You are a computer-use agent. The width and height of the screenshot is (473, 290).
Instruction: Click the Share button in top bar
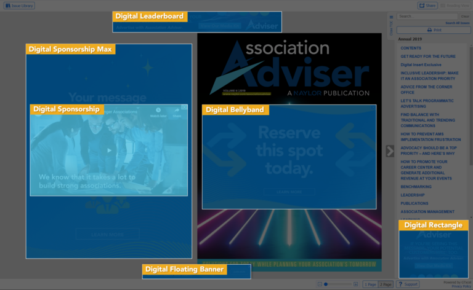click(x=427, y=6)
